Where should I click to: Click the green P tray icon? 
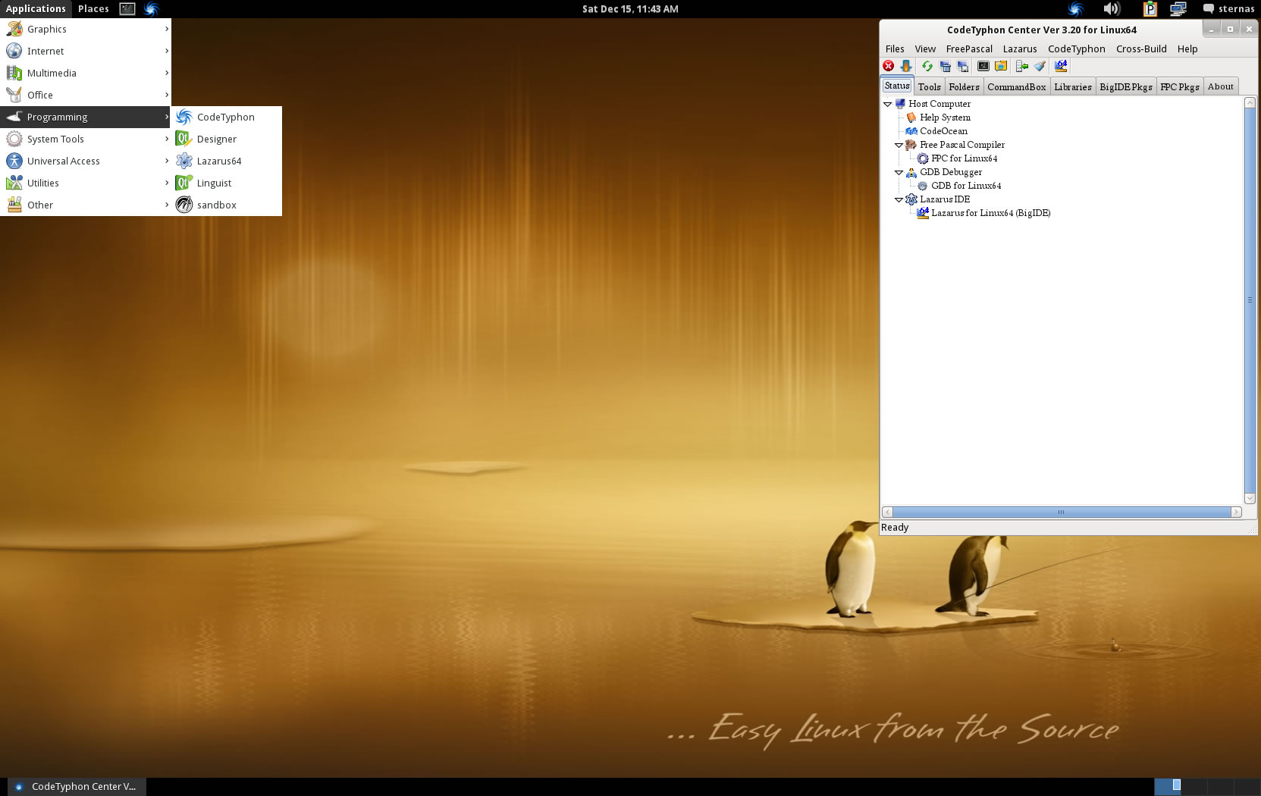1151,9
